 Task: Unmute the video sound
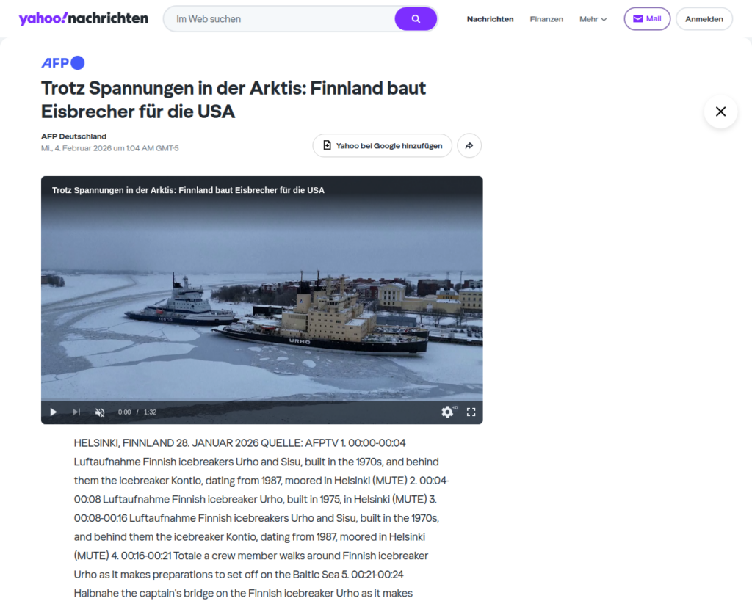(100, 412)
